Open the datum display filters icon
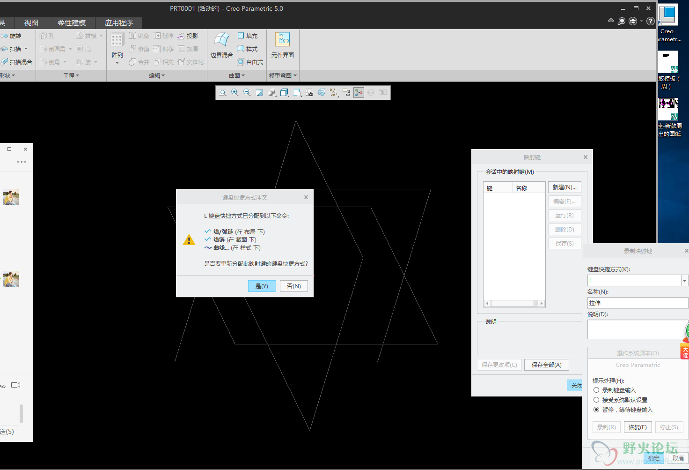The width and height of the screenshot is (689, 470). coord(334,93)
